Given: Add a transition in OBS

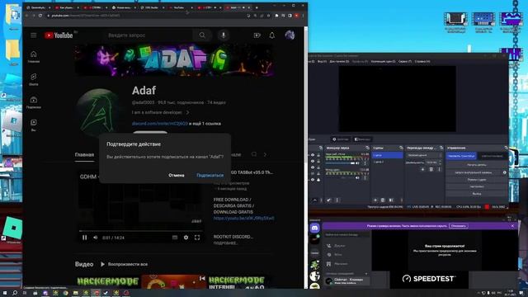Looking at the screenshot, I should 423,169.
